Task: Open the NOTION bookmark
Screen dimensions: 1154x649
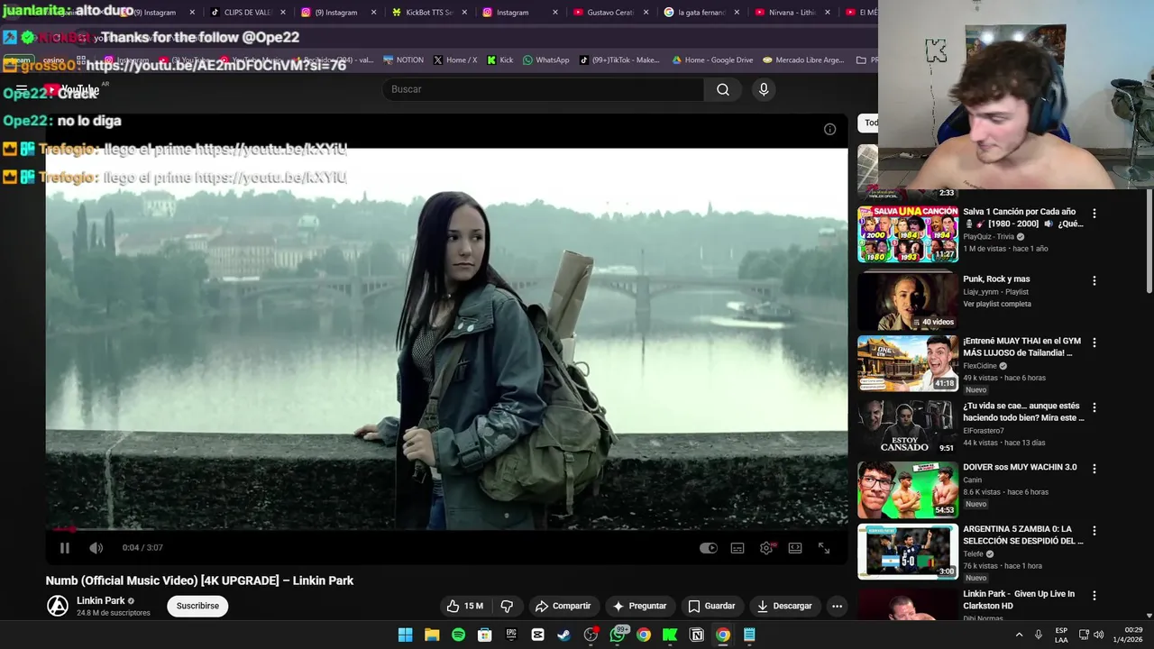Action: click(x=403, y=60)
